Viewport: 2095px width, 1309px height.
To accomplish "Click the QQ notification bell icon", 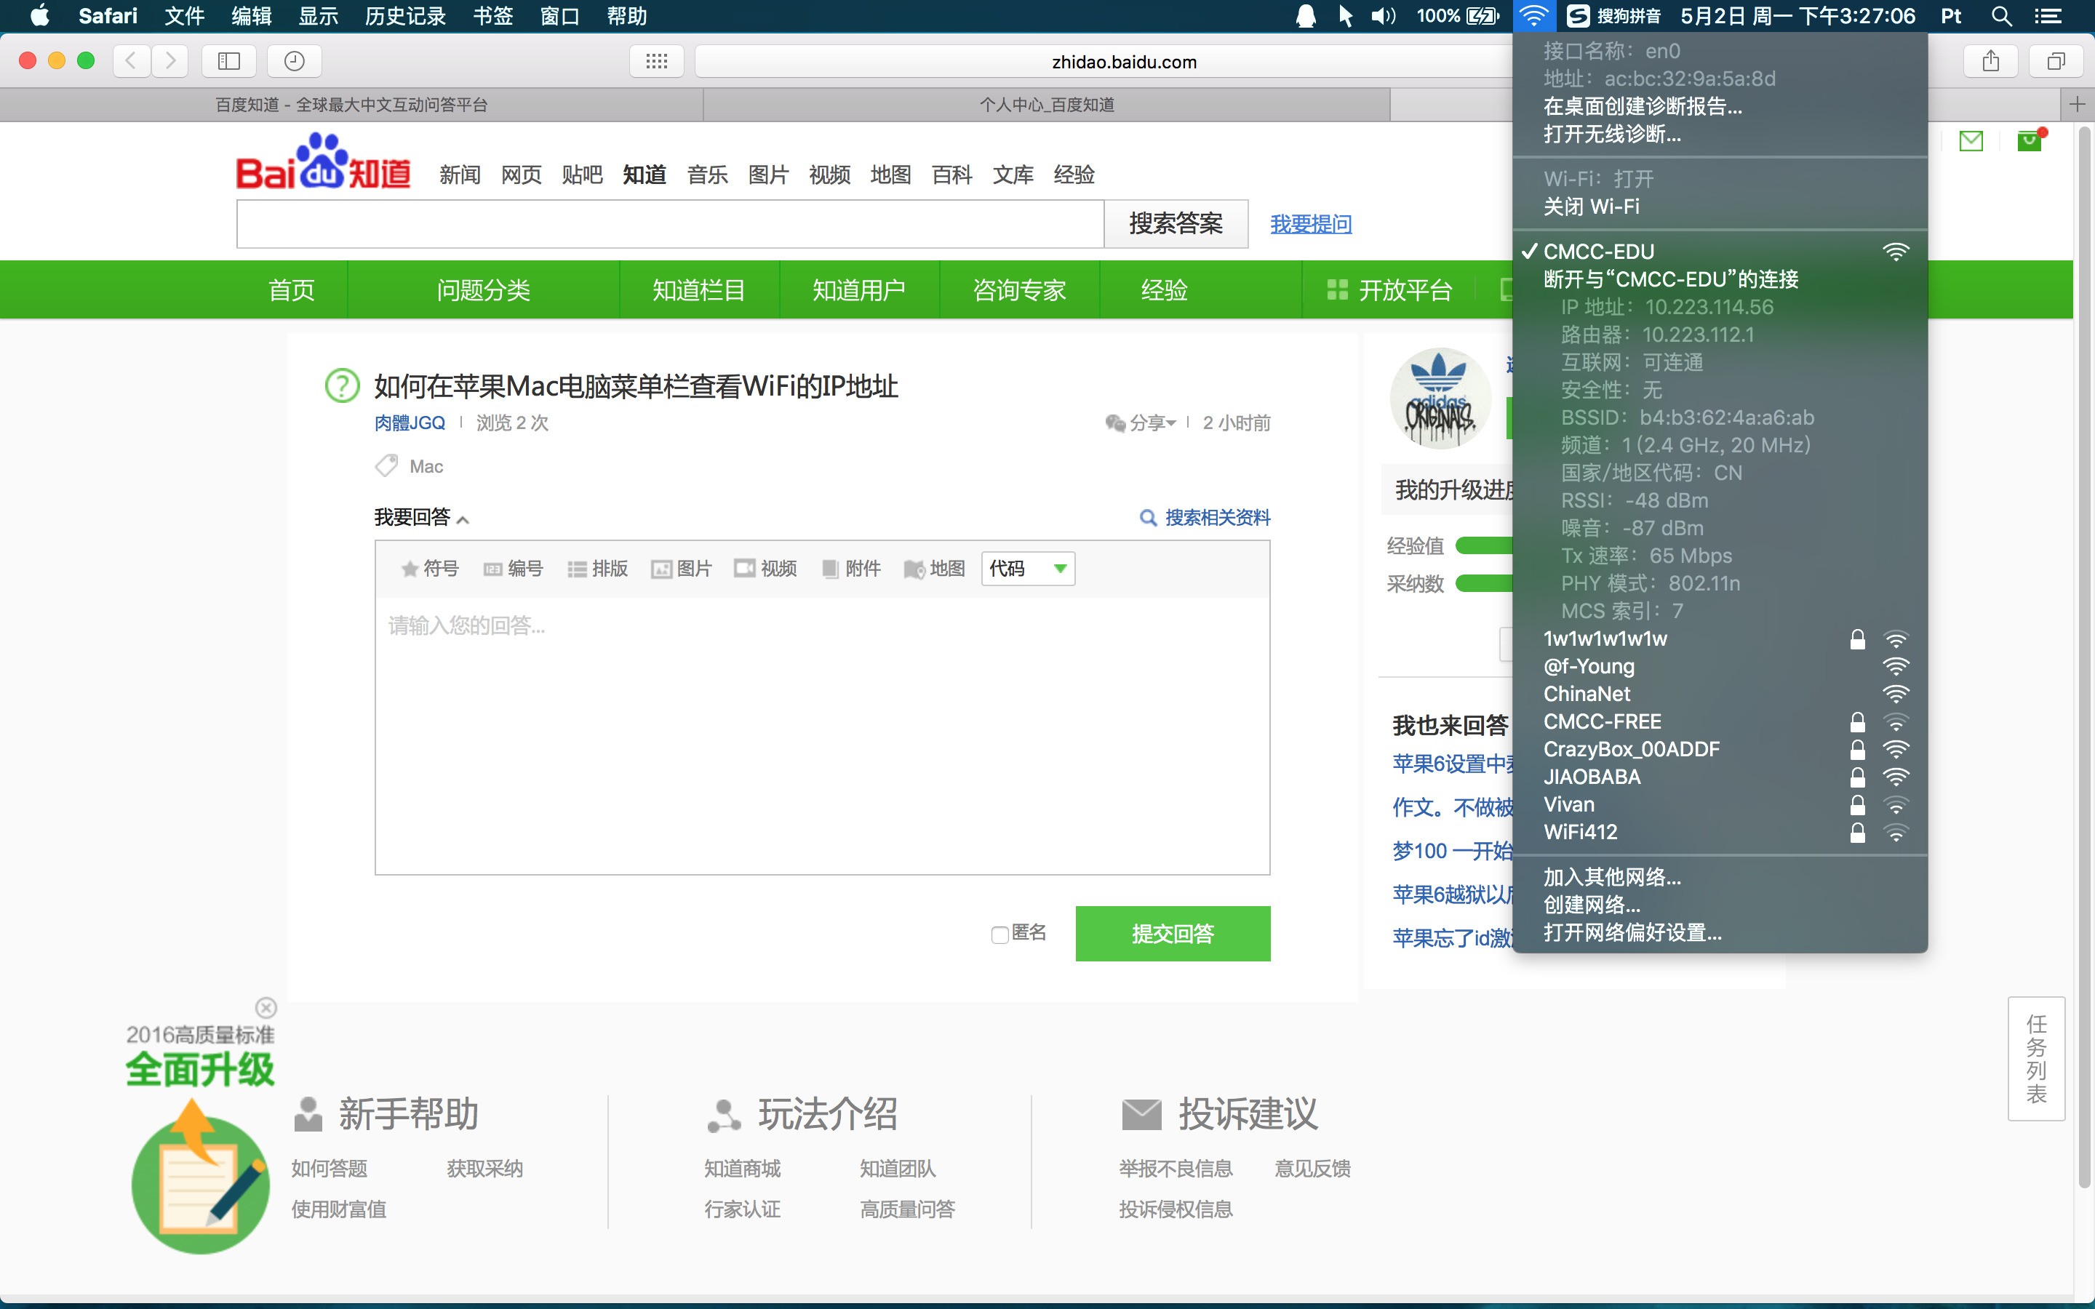I will click(x=1306, y=15).
